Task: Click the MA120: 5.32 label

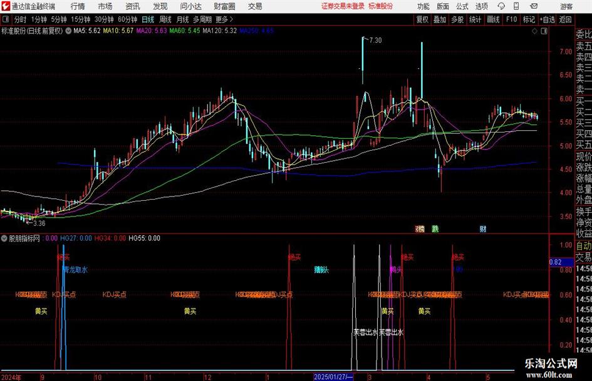Action: click(220, 31)
